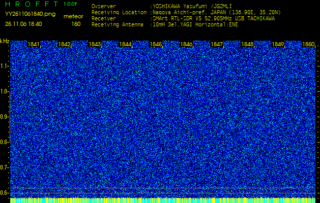The image size is (320, 203).
Task: Click the 1843 time marker
Action: coord(95,44)
